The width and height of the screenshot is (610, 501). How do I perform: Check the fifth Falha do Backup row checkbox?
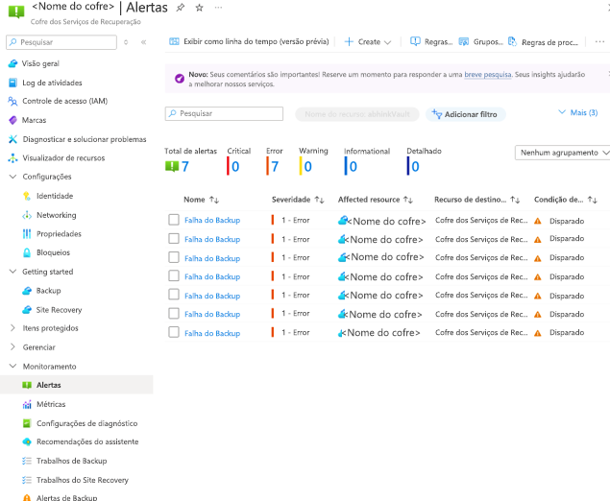(x=174, y=295)
